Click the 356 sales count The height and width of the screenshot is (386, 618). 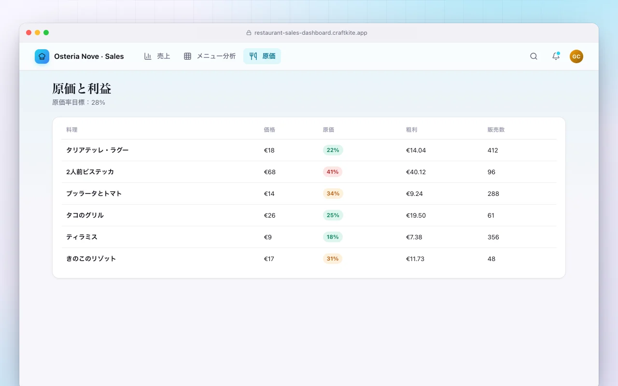[493, 237]
